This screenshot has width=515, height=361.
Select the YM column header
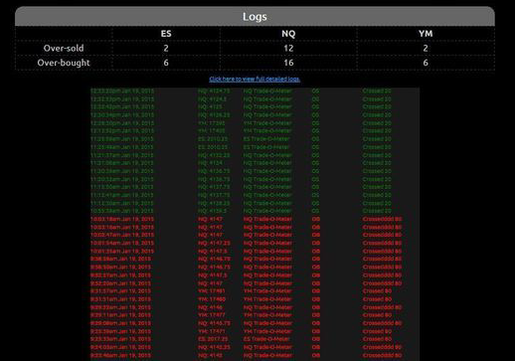pyautogui.click(x=426, y=34)
